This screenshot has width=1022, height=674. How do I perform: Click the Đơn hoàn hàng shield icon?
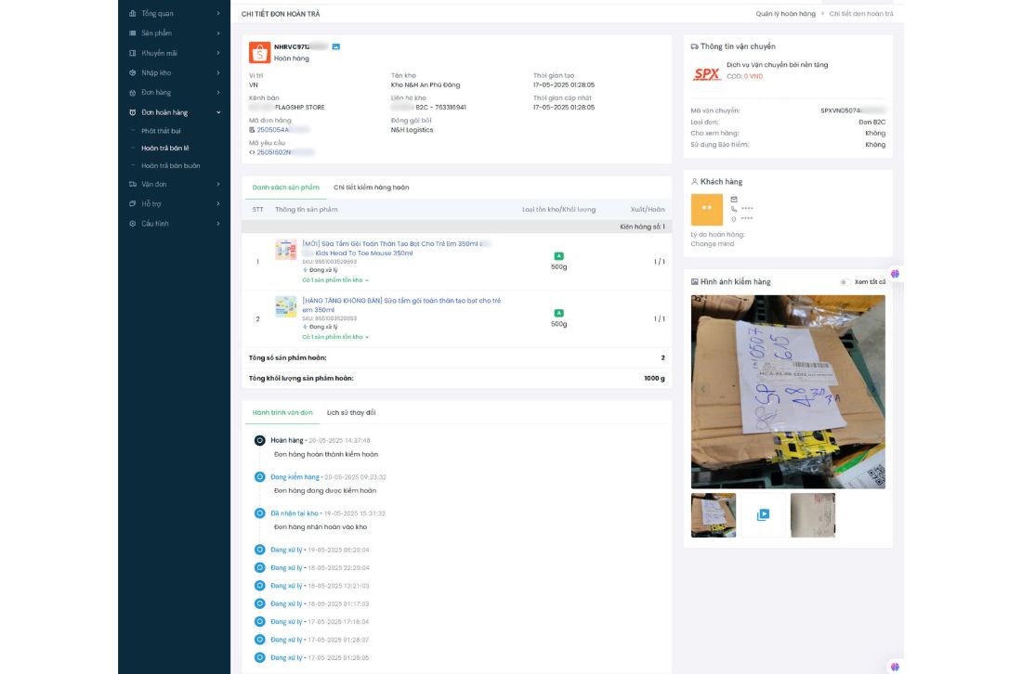pos(133,112)
